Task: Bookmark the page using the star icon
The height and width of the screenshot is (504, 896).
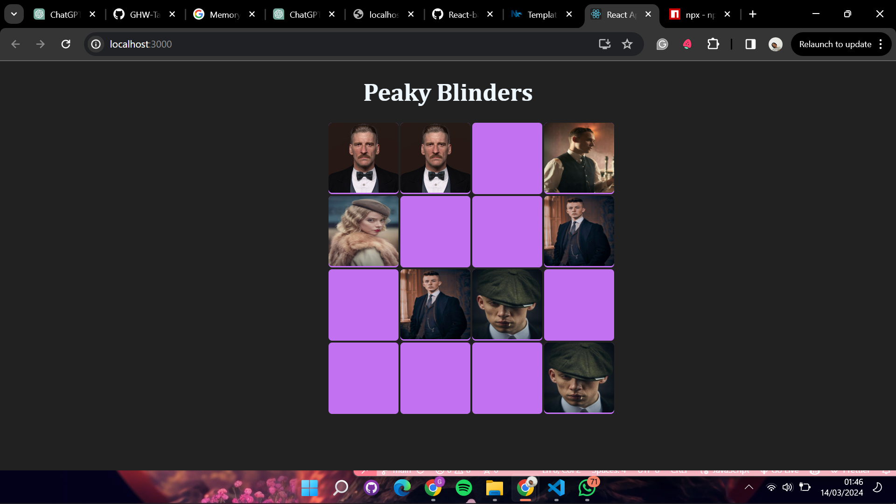Action: click(627, 44)
